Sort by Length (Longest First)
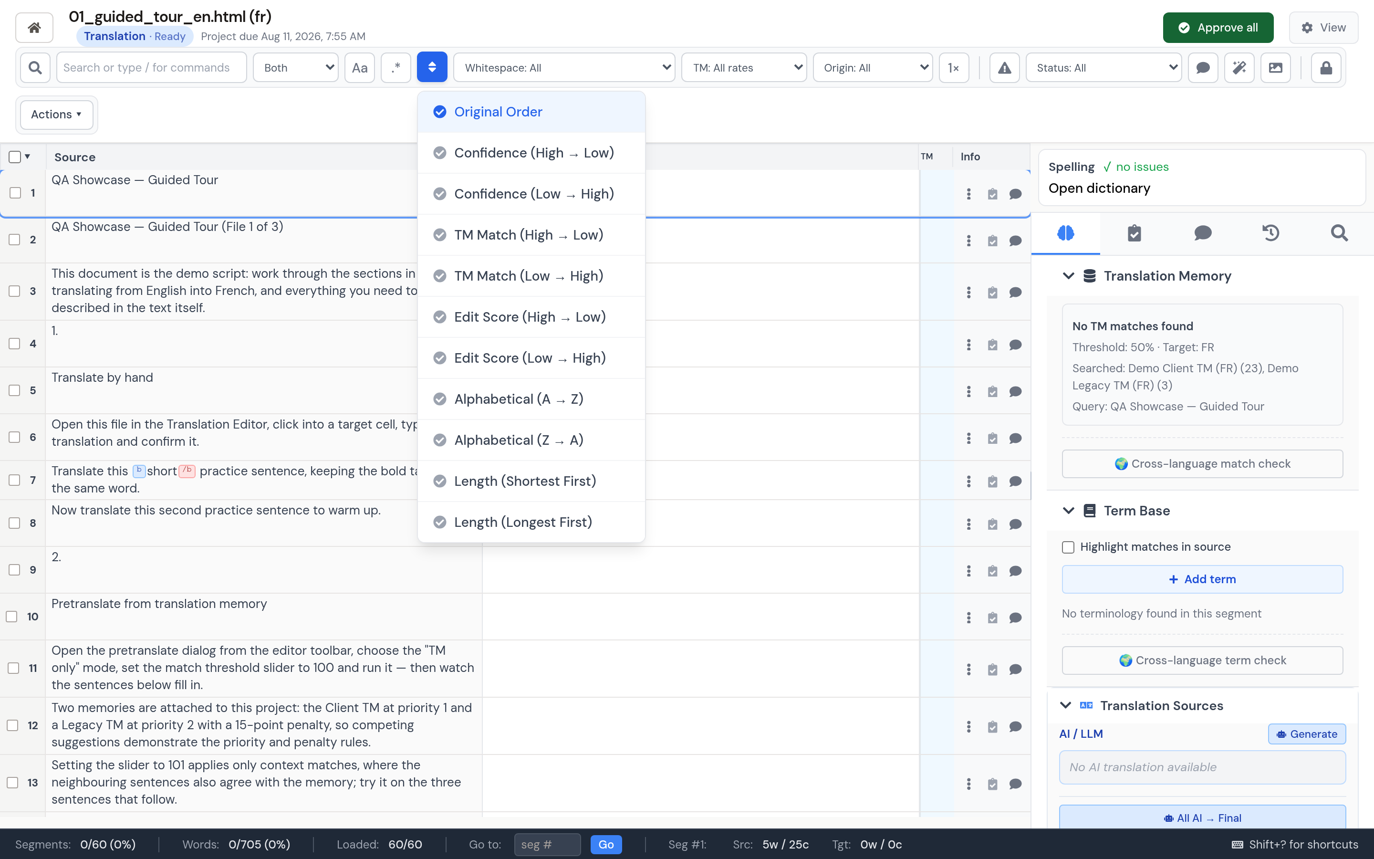The height and width of the screenshot is (859, 1374). click(531, 522)
